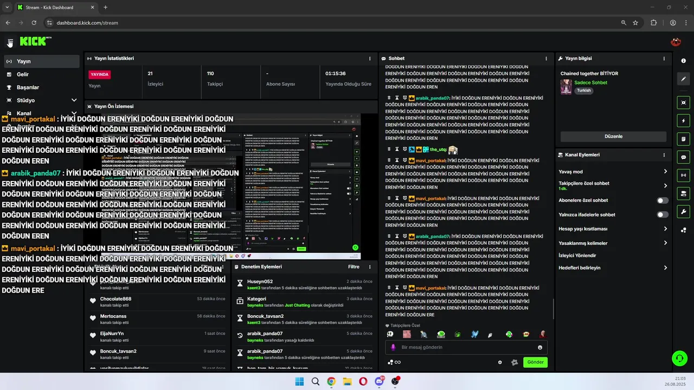
Task: Click the Sohbet chat scrollbar
Action: tap(553, 309)
